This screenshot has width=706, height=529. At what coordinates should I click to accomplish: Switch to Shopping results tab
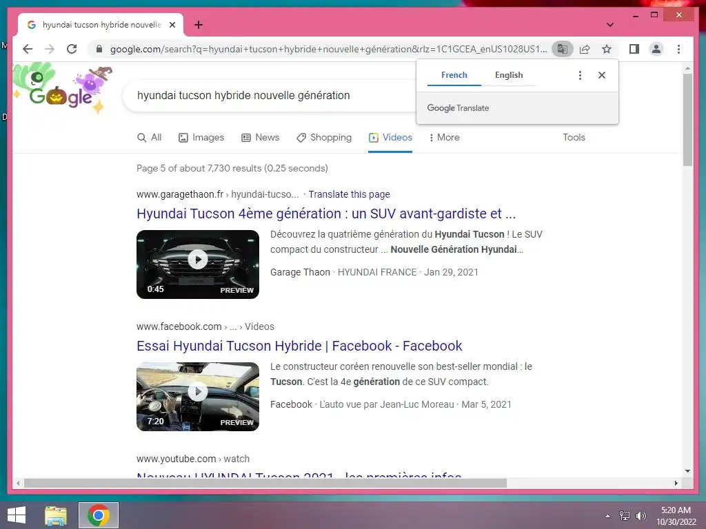coord(324,138)
